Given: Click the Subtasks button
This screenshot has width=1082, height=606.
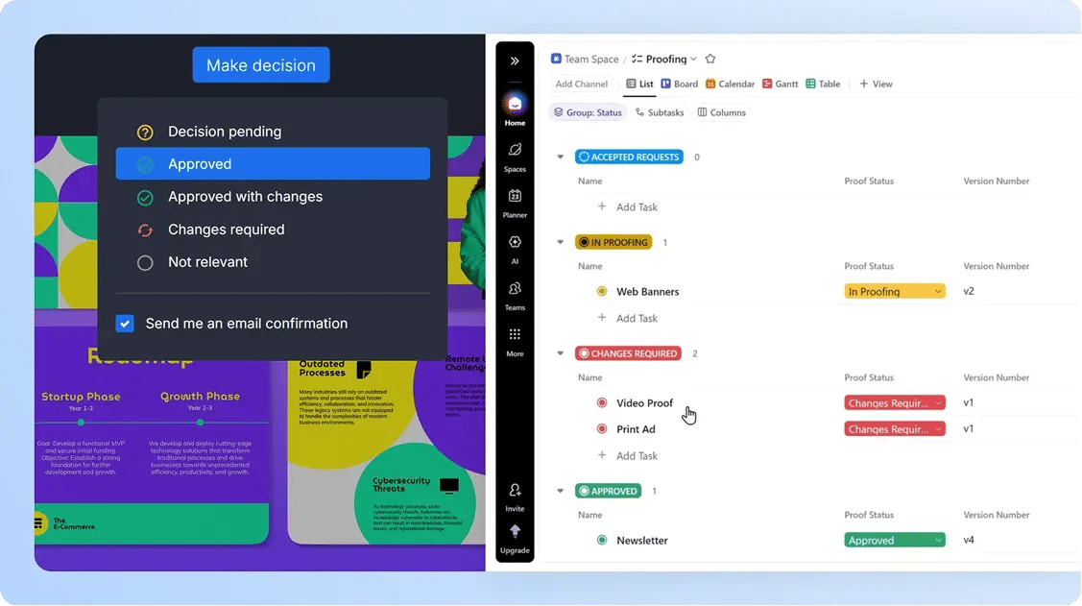Looking at the screenshot, I should point(660,112).
